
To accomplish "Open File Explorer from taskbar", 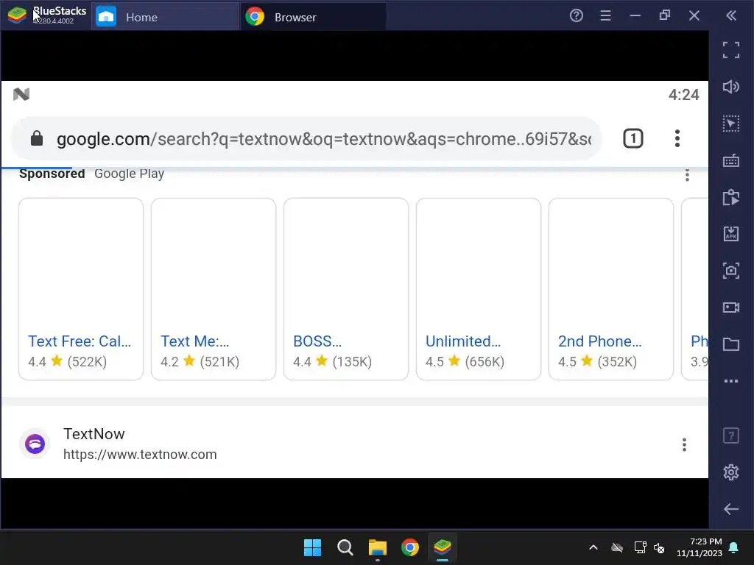I will coord(378,547).
